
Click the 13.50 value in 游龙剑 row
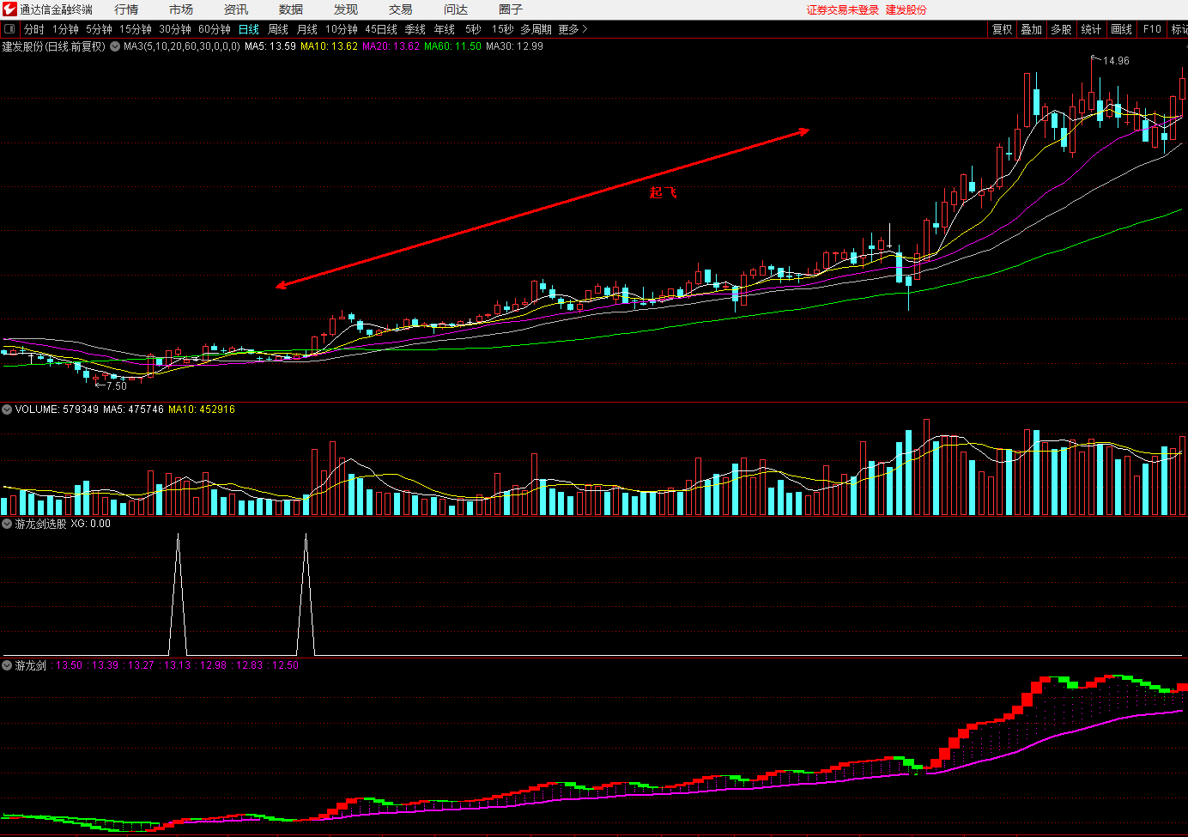70,665
